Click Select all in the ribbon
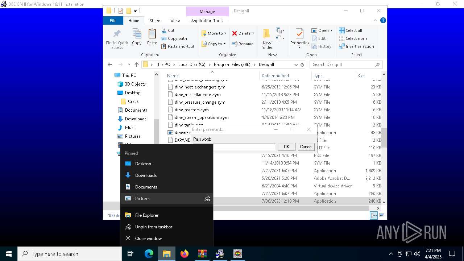 tap(351, 30)
